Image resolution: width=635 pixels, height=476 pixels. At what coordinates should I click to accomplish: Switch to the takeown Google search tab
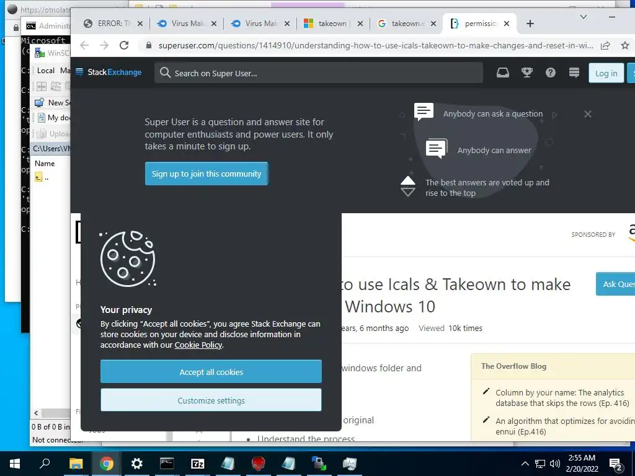(x=406, y=24)
